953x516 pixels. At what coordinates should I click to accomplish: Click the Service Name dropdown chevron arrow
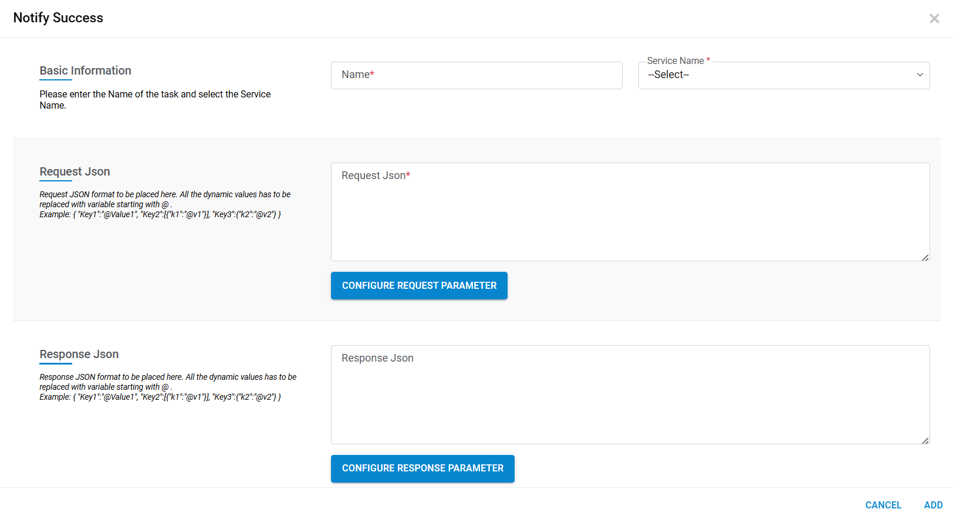click(x=920, y=75)
